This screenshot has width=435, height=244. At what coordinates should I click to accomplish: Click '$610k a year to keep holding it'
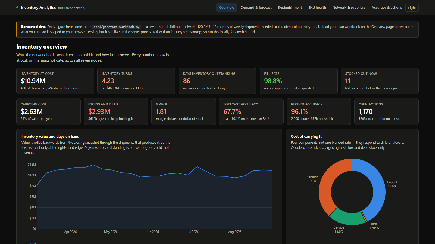point(111,119)
